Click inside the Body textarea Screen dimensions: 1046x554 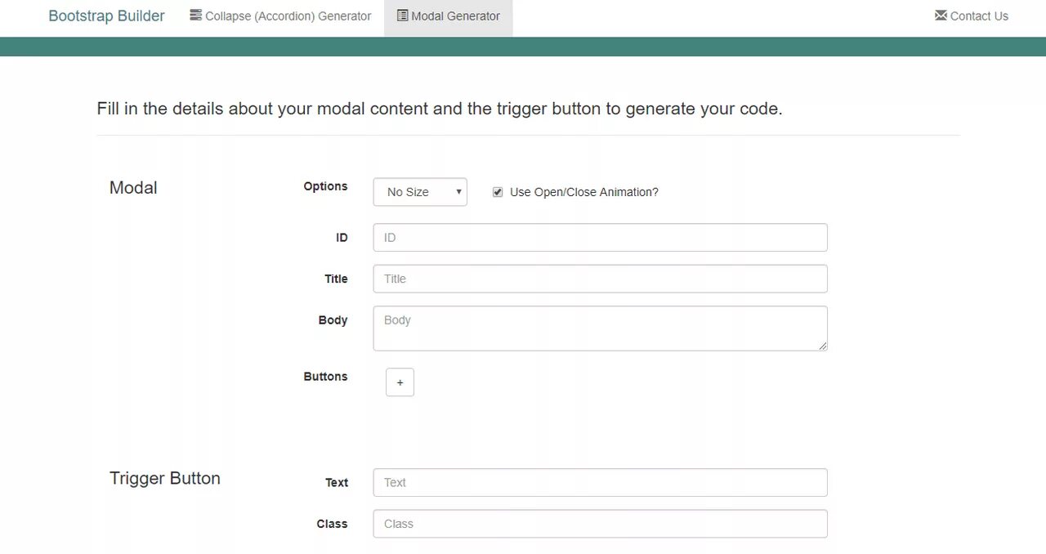click(x=600, y=328)
